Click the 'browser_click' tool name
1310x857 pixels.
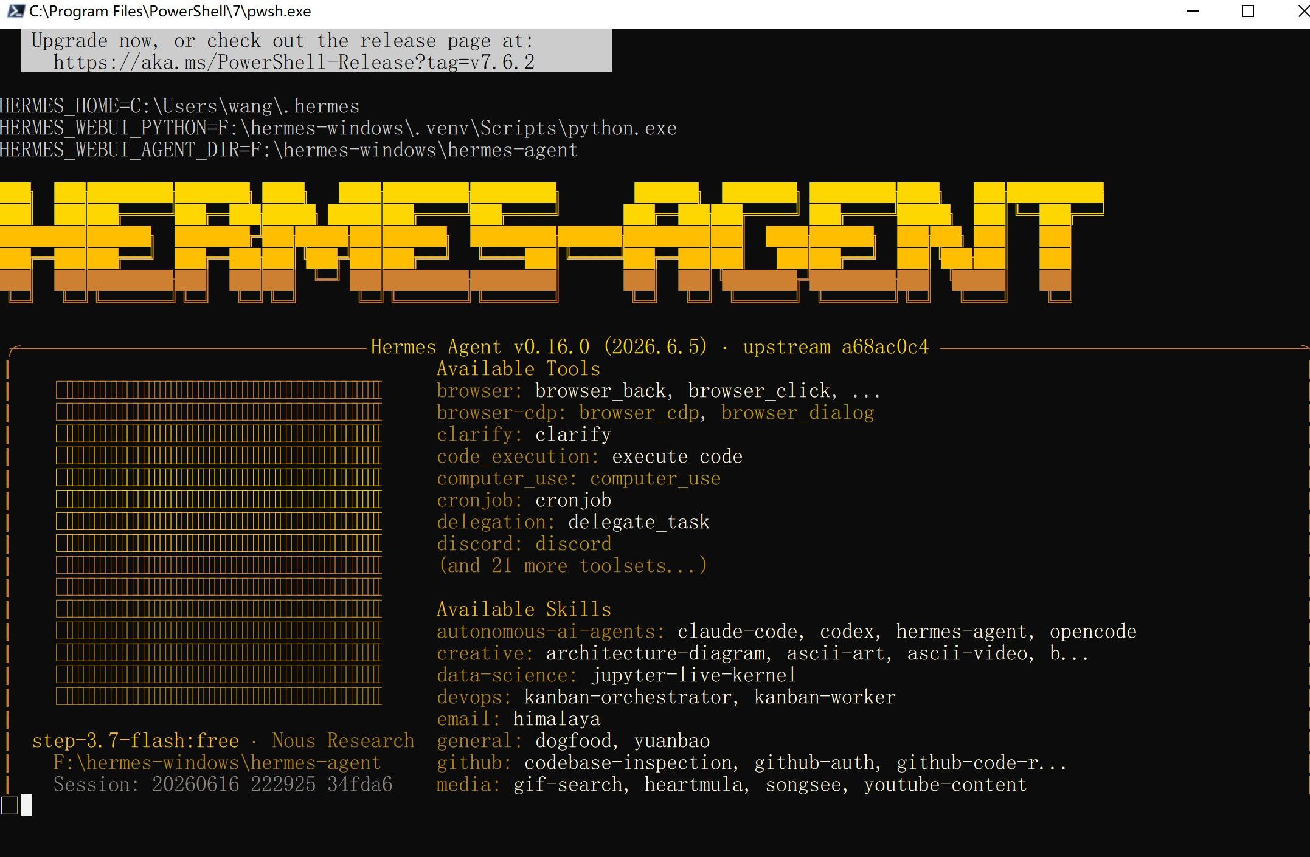click(x=759, y=391)
